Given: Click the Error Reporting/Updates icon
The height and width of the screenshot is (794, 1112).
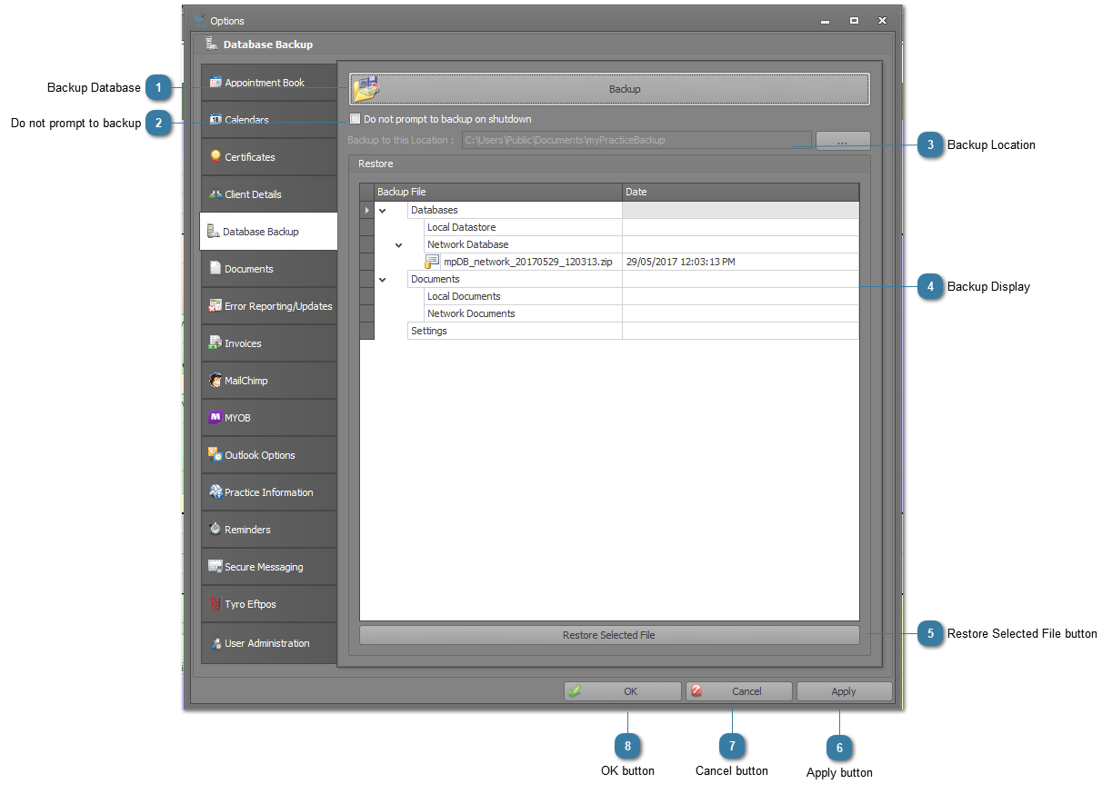Looking at the screenshot, I should pos(215,306).
